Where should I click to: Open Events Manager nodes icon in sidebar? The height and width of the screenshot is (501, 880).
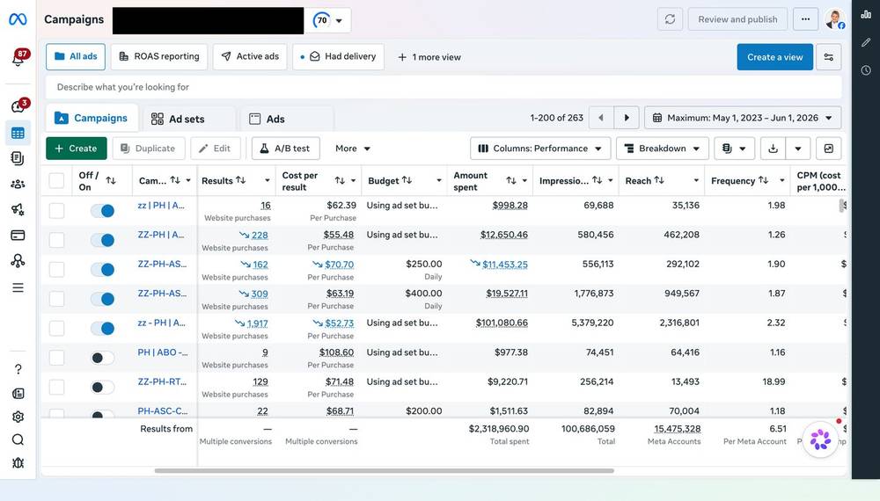[x=18, y=260]
